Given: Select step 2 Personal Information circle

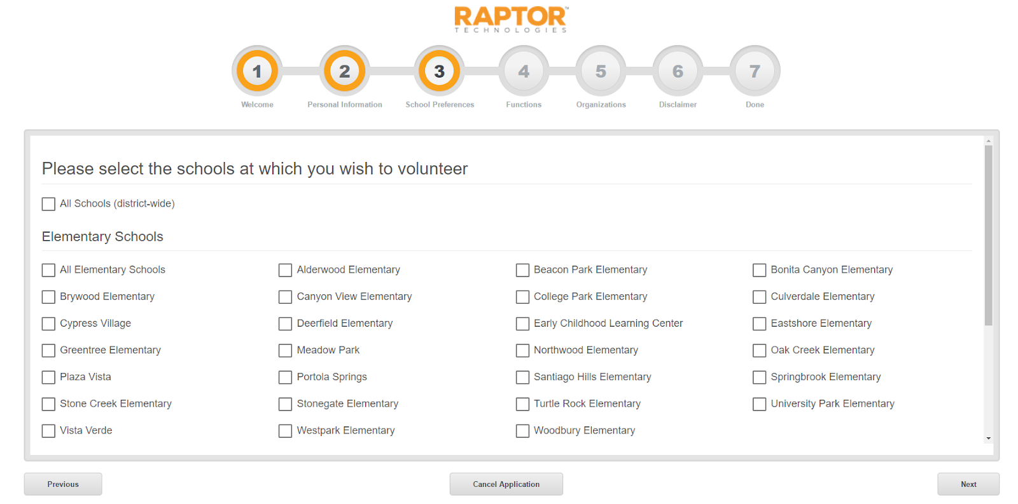Looking at the screenshot, I should click(344, 71).
